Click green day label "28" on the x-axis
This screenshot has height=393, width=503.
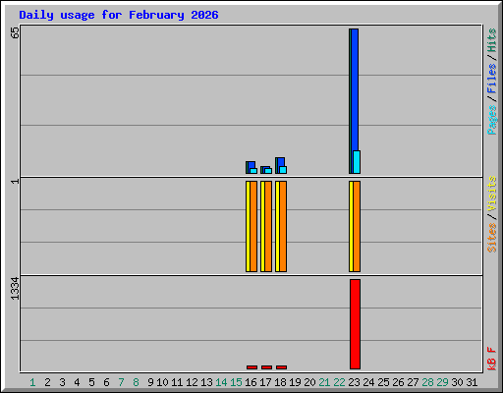coord(427,382)
